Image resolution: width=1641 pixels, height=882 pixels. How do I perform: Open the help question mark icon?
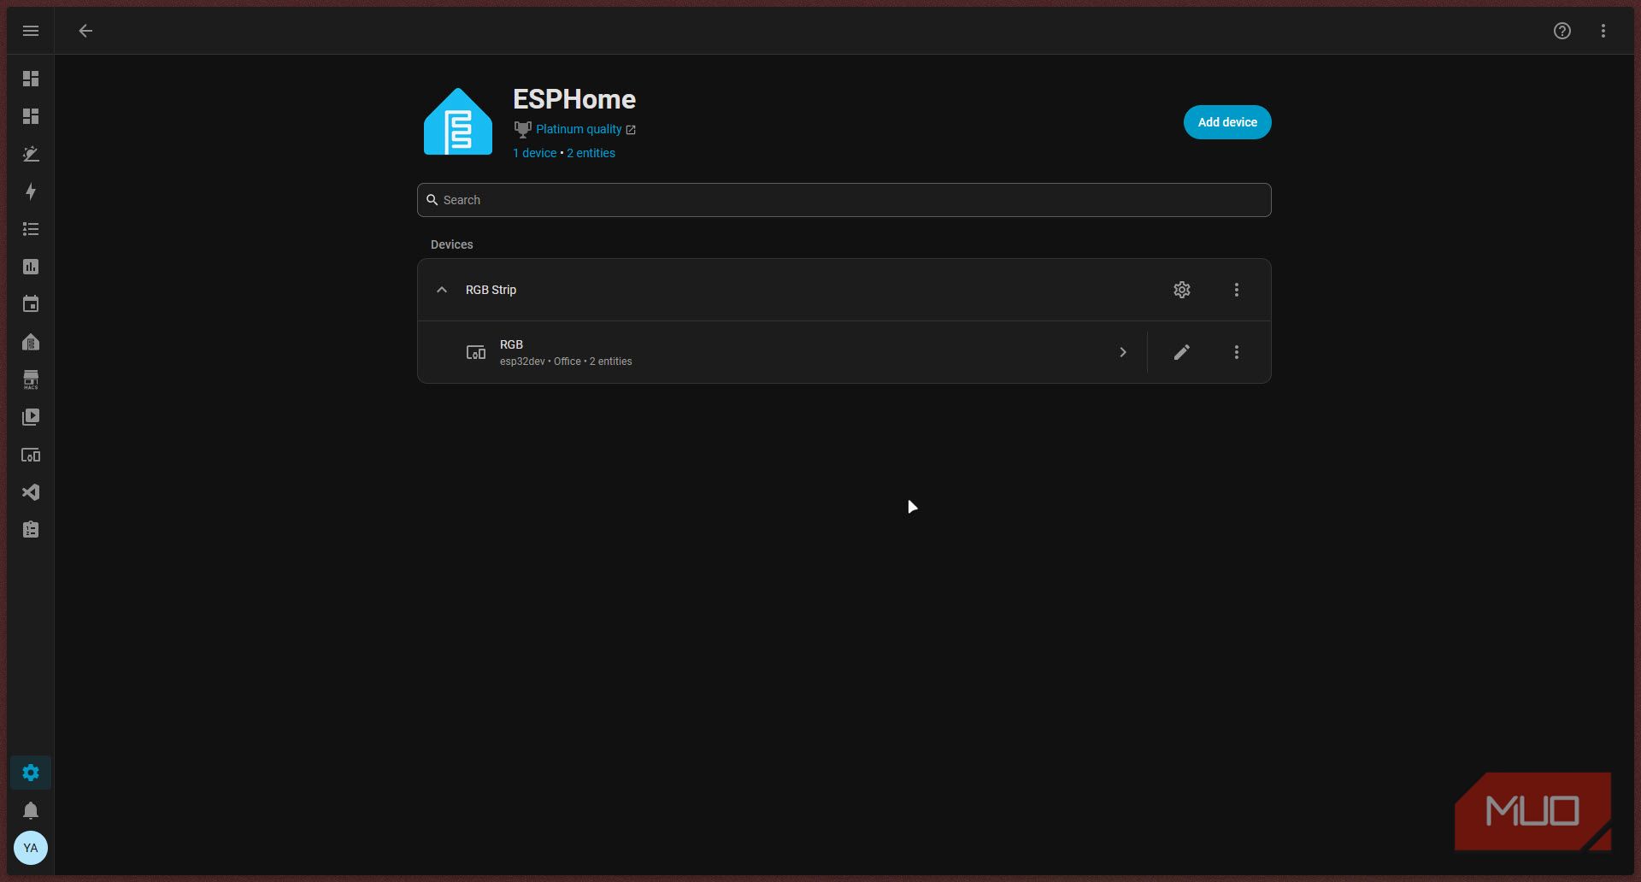[x=1562, y=31]
